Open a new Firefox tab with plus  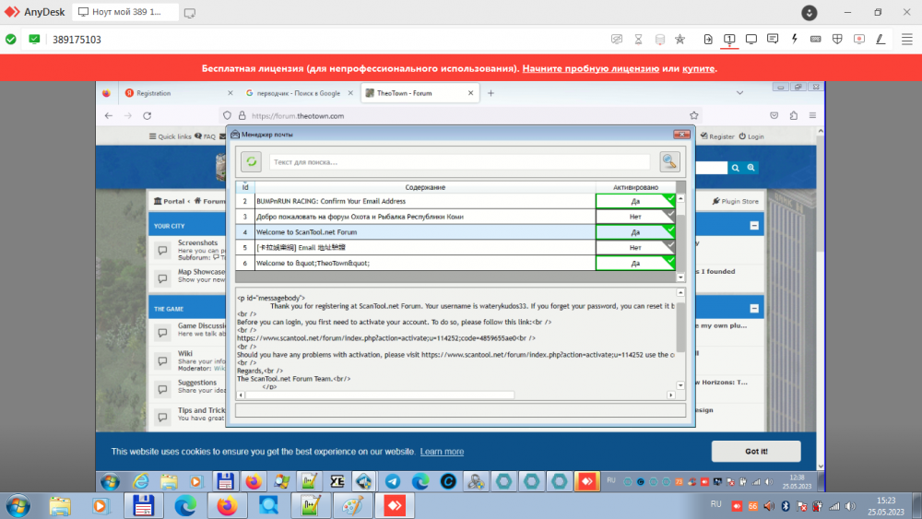[491, 93]
